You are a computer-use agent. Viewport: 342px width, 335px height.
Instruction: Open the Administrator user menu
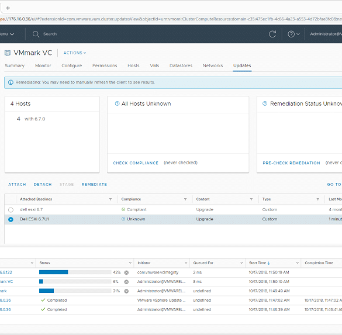click(x=326, y=34)
